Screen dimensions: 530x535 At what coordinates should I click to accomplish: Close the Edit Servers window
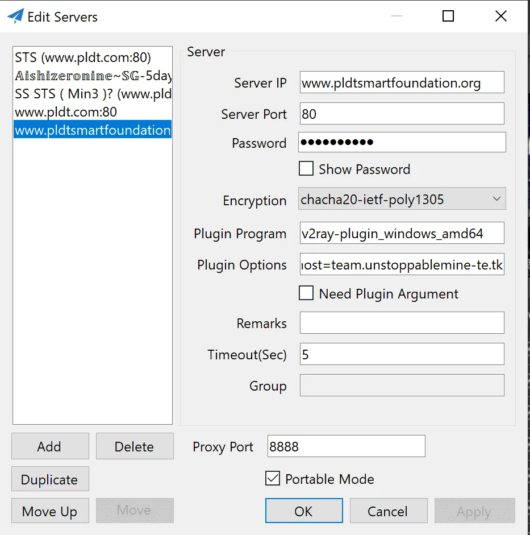(x=500, y=16)
